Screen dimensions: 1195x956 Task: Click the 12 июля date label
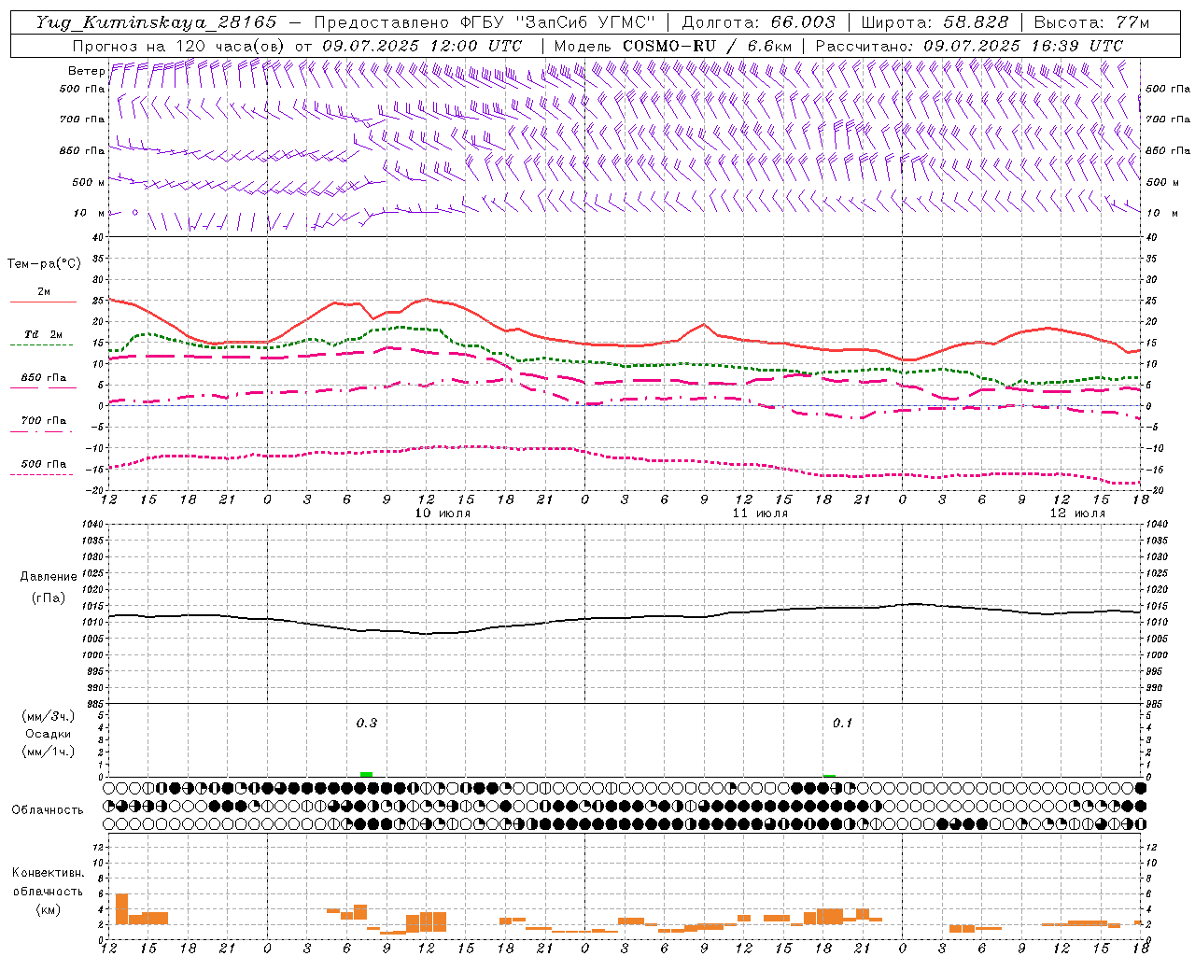click(1077, 513)
